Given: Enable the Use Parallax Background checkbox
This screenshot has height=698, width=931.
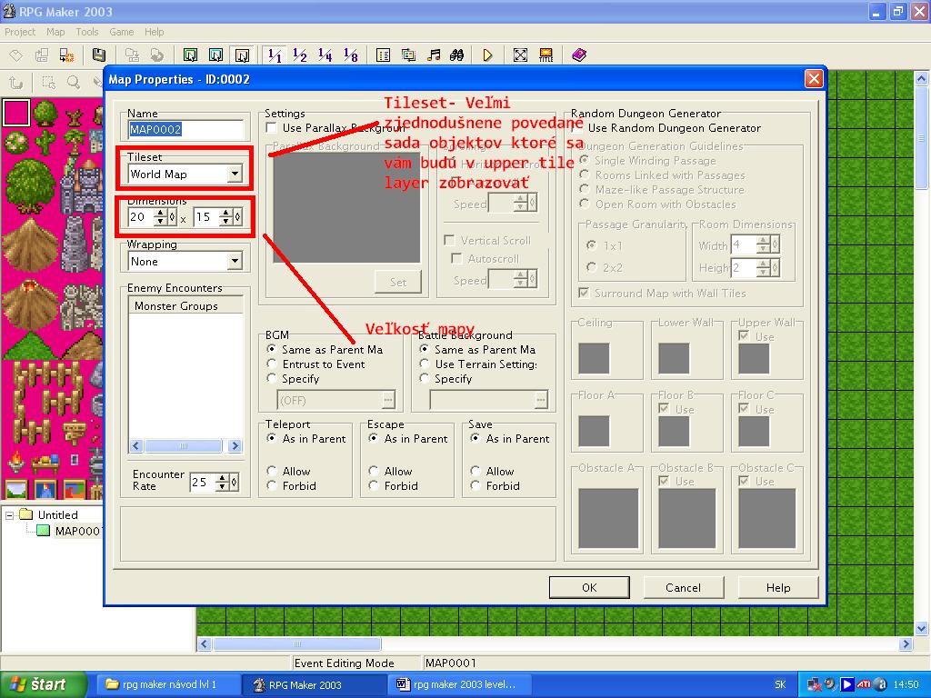Looking at the screenshot, I should [272, 128].
